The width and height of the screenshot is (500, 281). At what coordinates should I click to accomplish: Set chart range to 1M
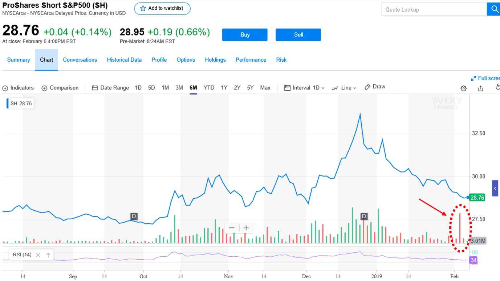165,88
